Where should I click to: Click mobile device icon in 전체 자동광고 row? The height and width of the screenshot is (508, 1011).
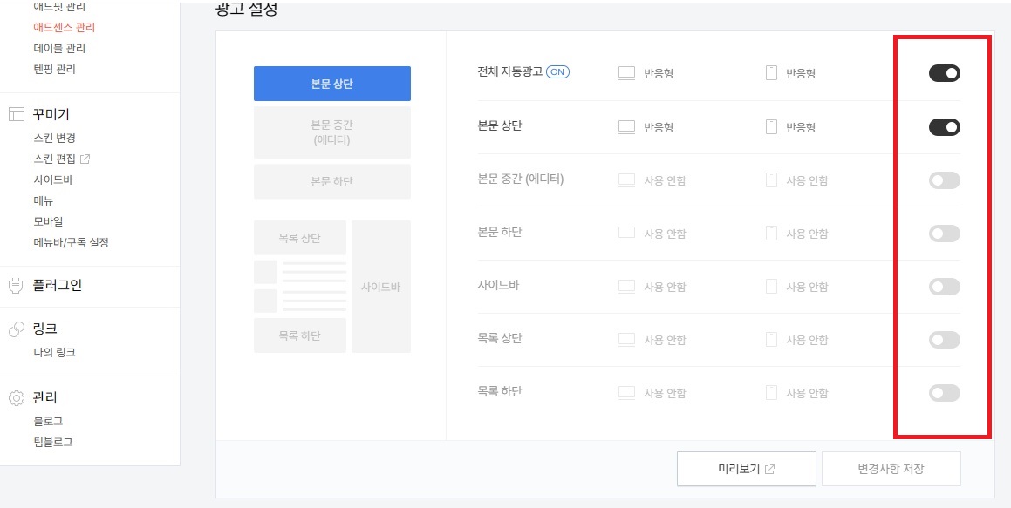click(x=771, y=72)
